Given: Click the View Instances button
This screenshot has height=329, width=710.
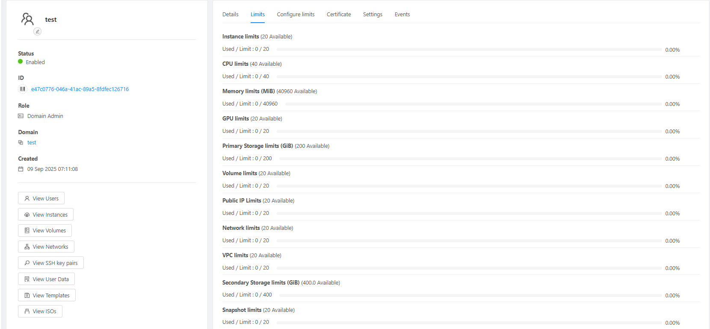Looking at the screenshot, I should point(46,214).
